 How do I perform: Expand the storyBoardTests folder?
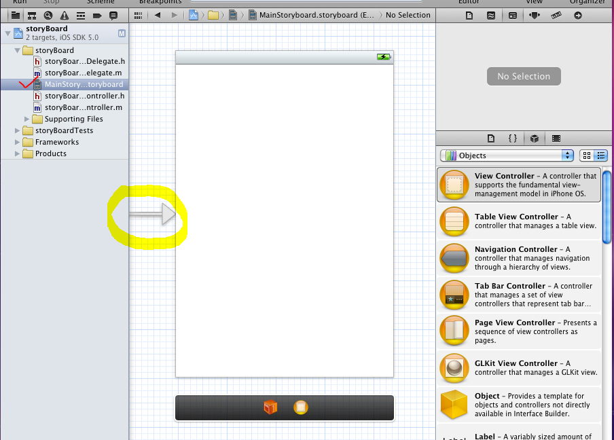pyautogui.click(x=17, y=131)
